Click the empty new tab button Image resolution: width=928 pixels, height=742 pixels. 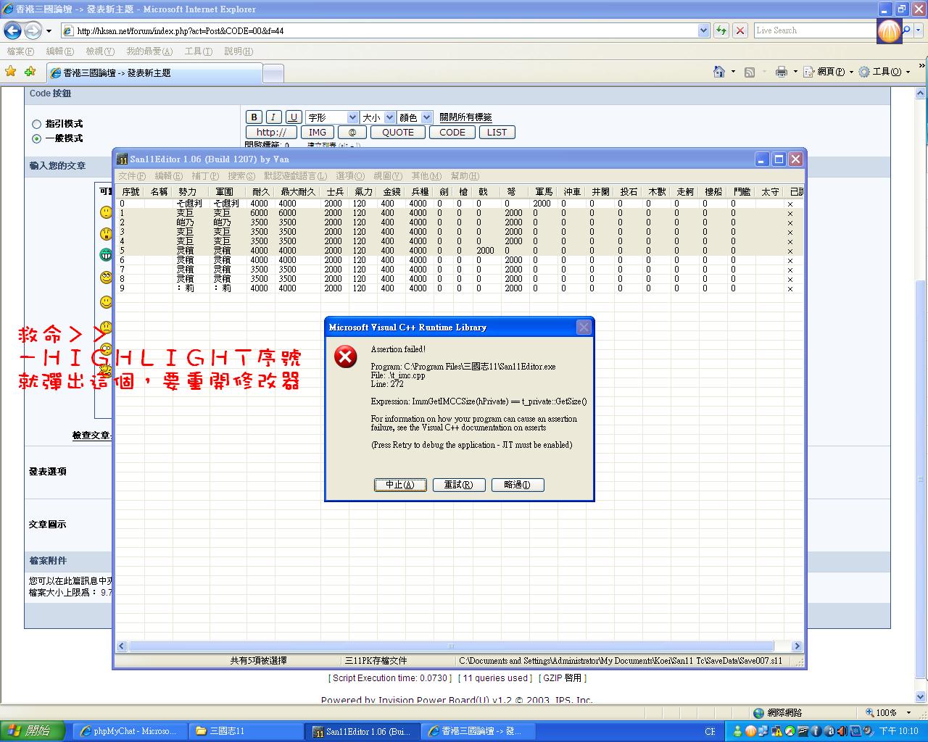pyautogui.click(x=273, y=73)
